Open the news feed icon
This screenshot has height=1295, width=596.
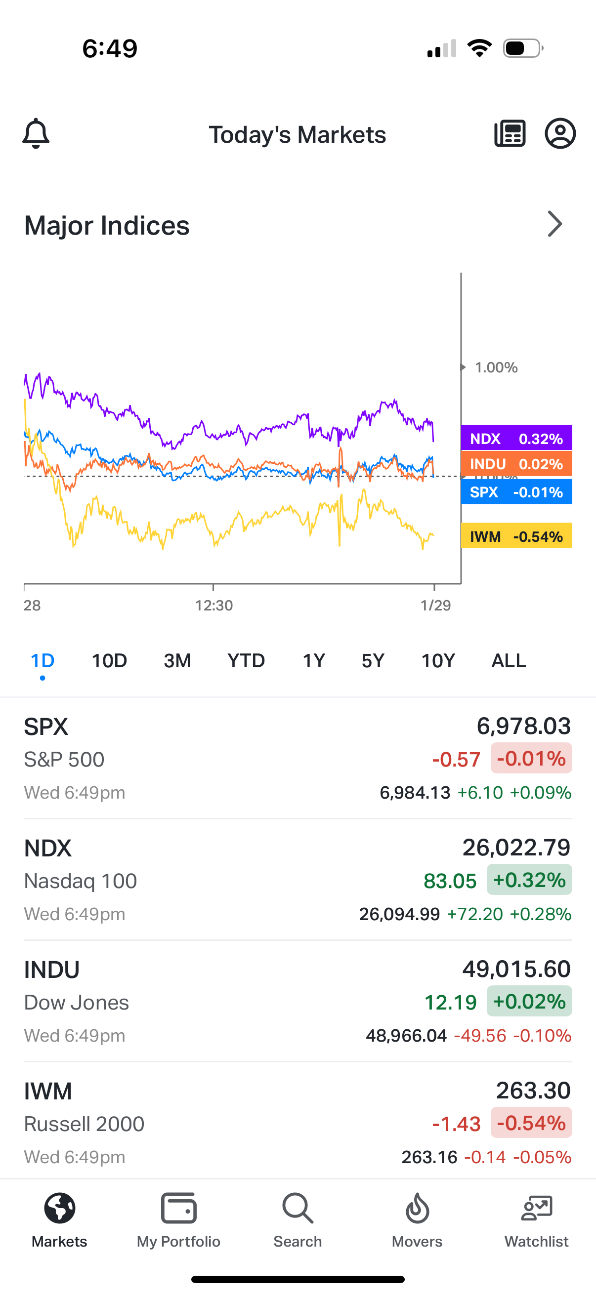[510, 134]
